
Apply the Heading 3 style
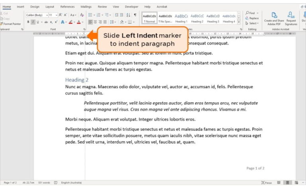[213, 18]
